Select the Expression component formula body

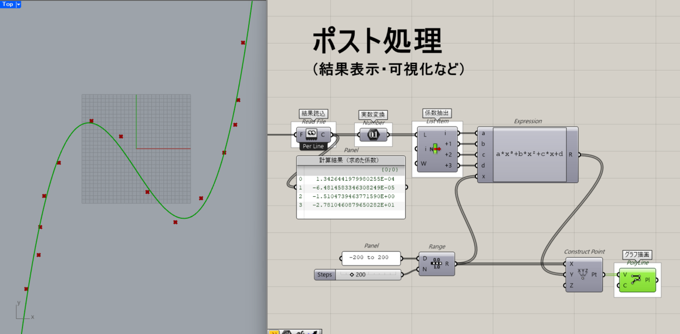tap(530, 154)
